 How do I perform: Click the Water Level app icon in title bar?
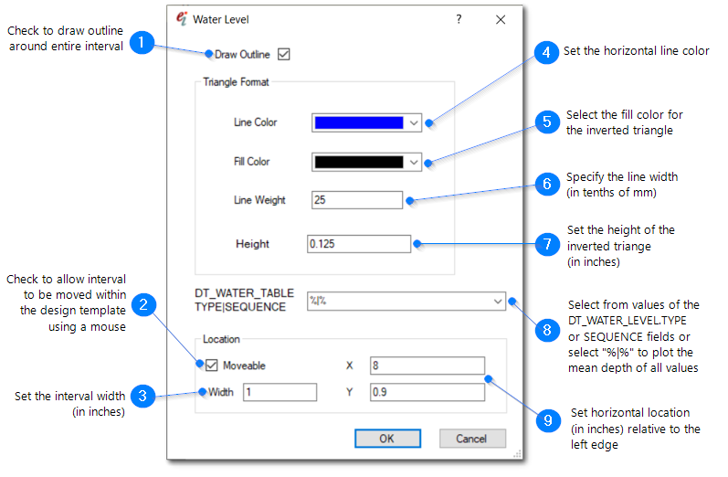181,19
